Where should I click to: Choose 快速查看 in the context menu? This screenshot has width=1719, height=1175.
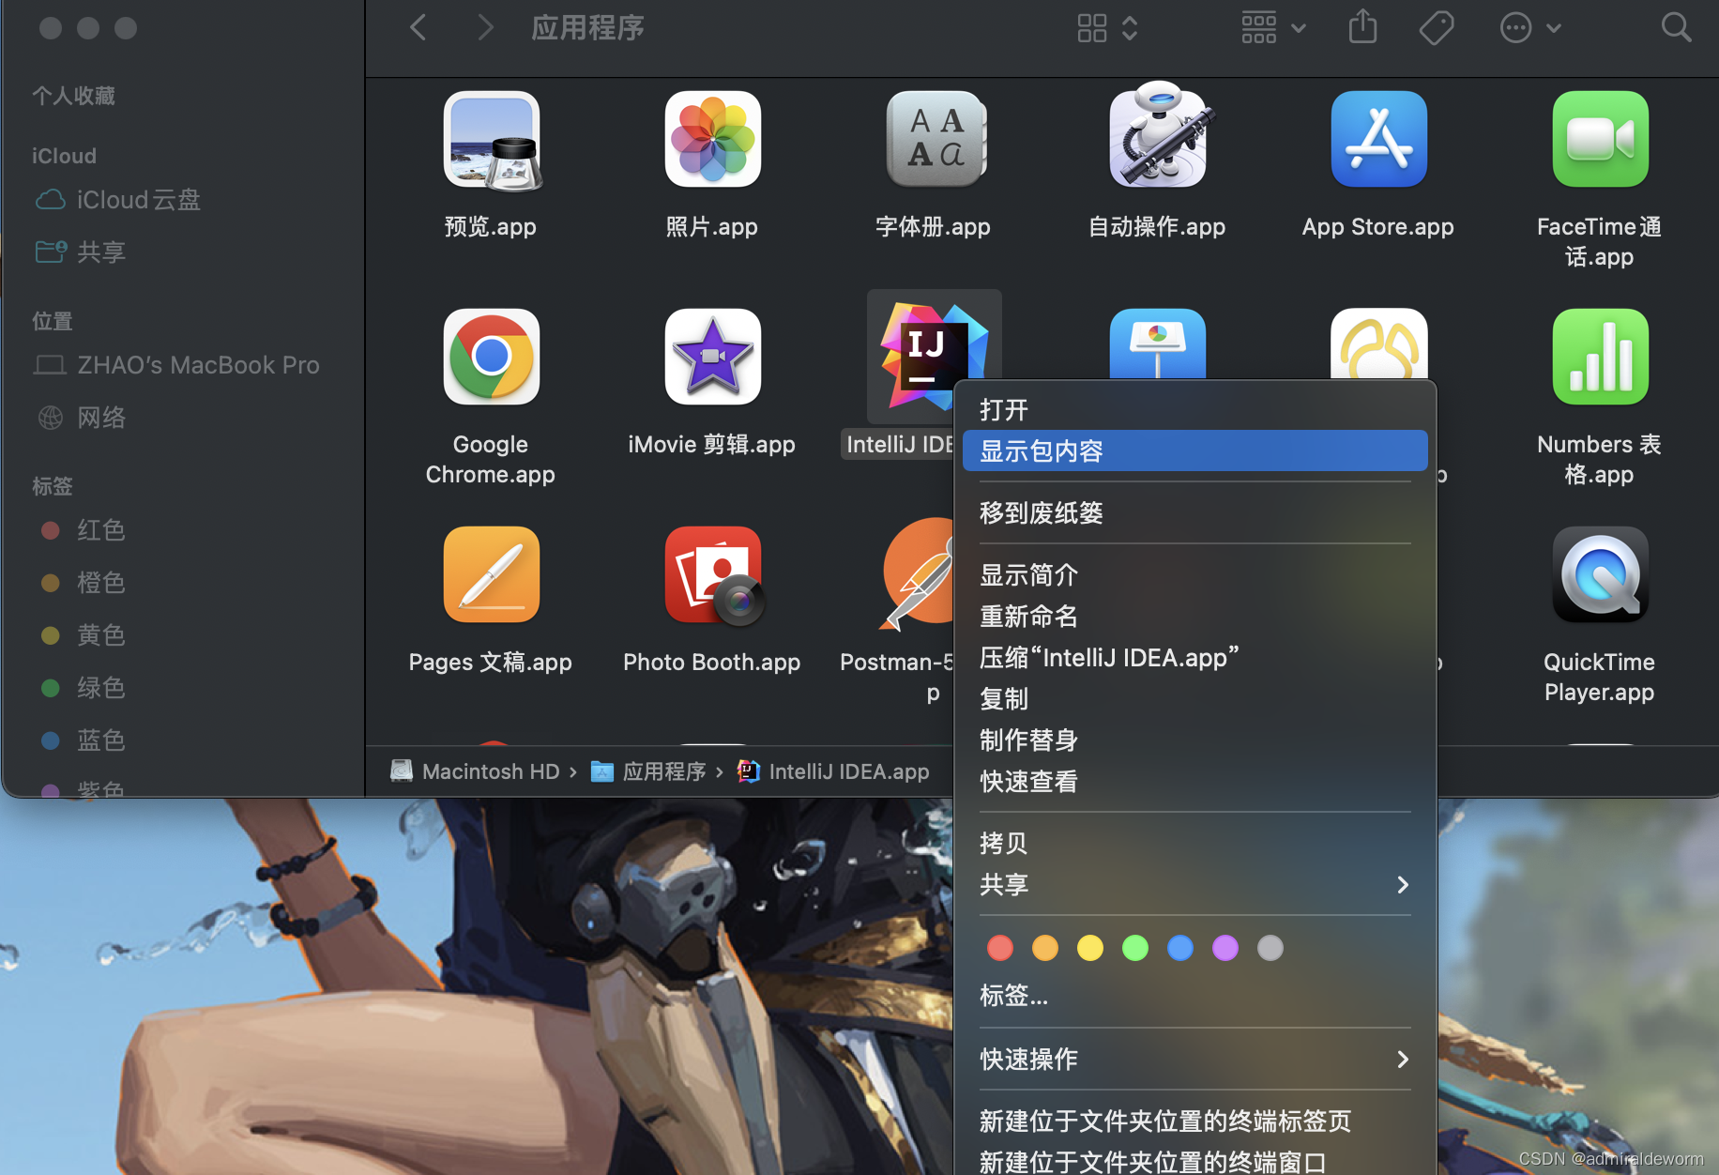[x=1194, y=781]
